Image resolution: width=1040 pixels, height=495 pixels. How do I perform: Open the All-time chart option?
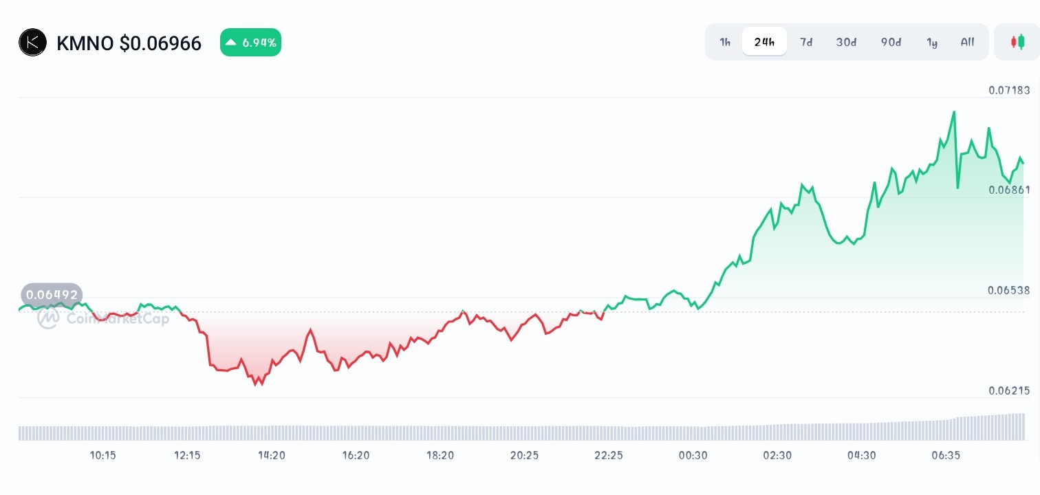(967, 42)
